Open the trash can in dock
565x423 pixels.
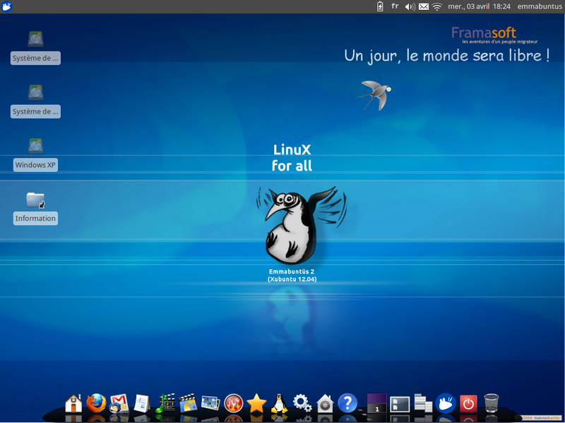tap(492, 403)
